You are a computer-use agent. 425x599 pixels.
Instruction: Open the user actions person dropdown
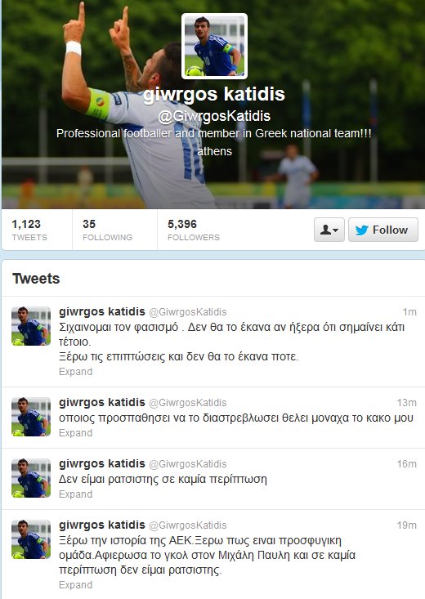tap(329, 230)
